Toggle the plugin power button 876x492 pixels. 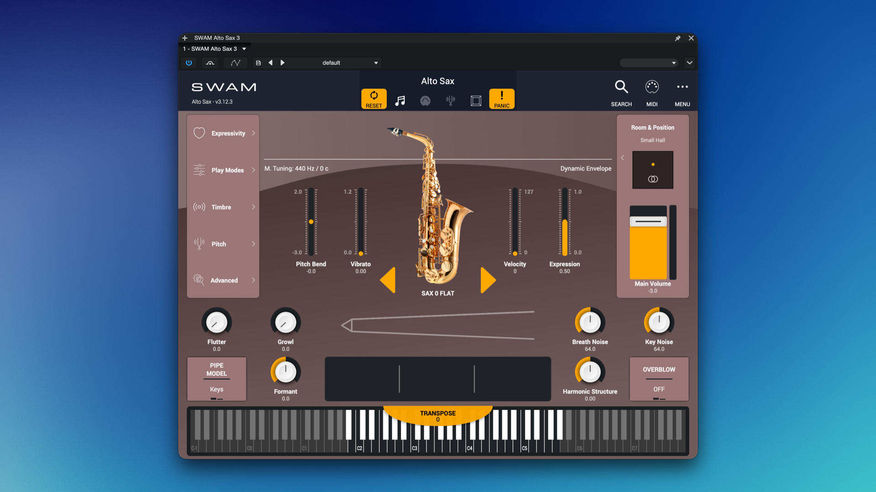(x=189, y=63)
